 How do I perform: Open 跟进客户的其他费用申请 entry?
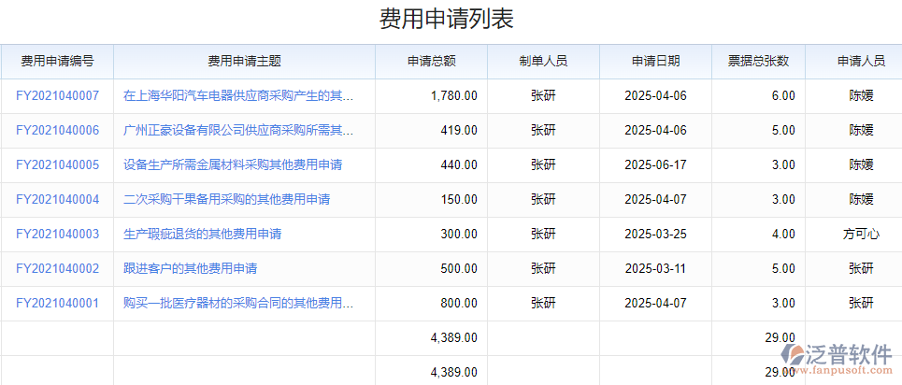tap(190, 268)
